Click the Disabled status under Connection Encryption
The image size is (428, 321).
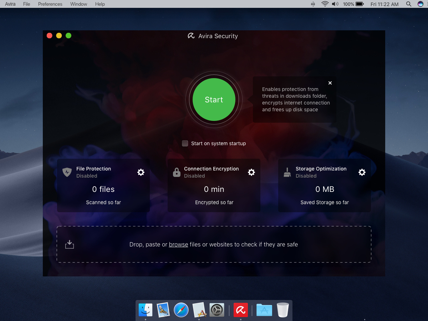(194, 176)
